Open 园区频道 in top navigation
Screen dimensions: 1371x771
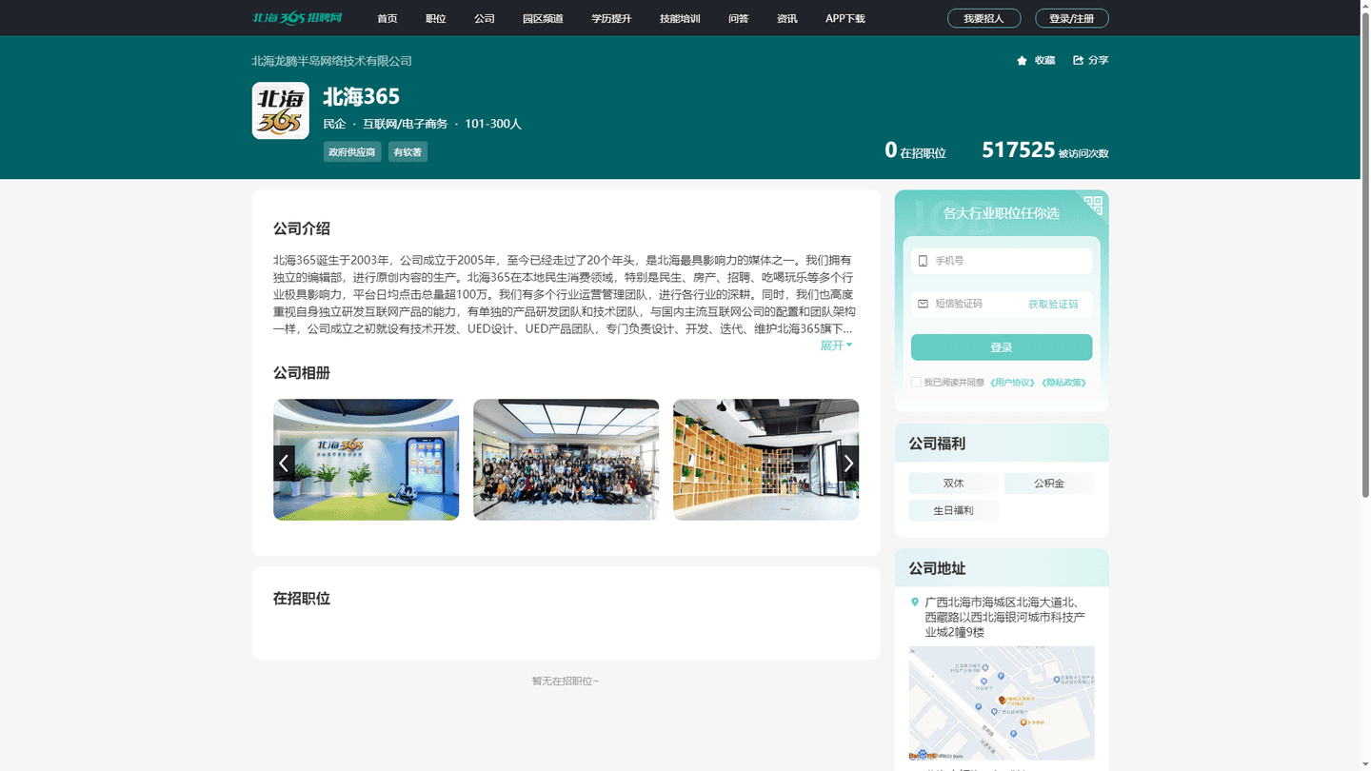click(x=543, y=18)
